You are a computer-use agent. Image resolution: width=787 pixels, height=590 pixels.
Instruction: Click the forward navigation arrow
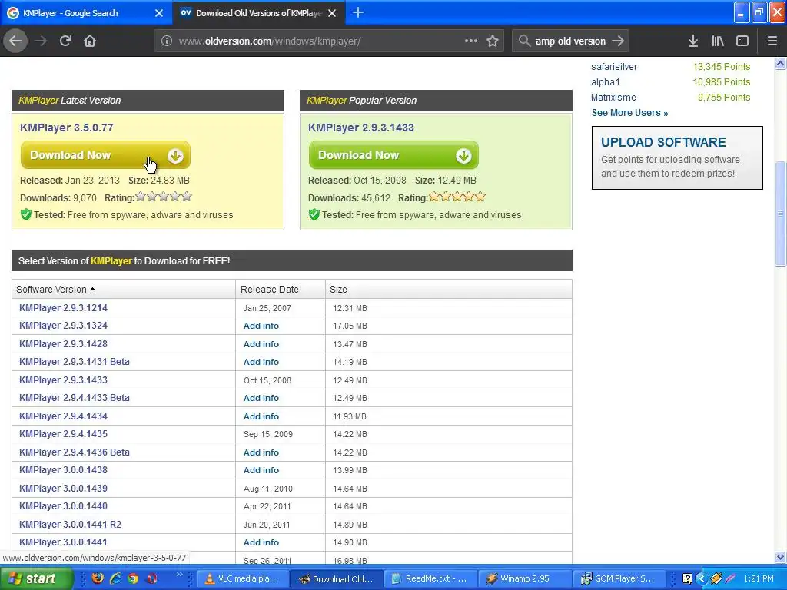pos(41,41)
